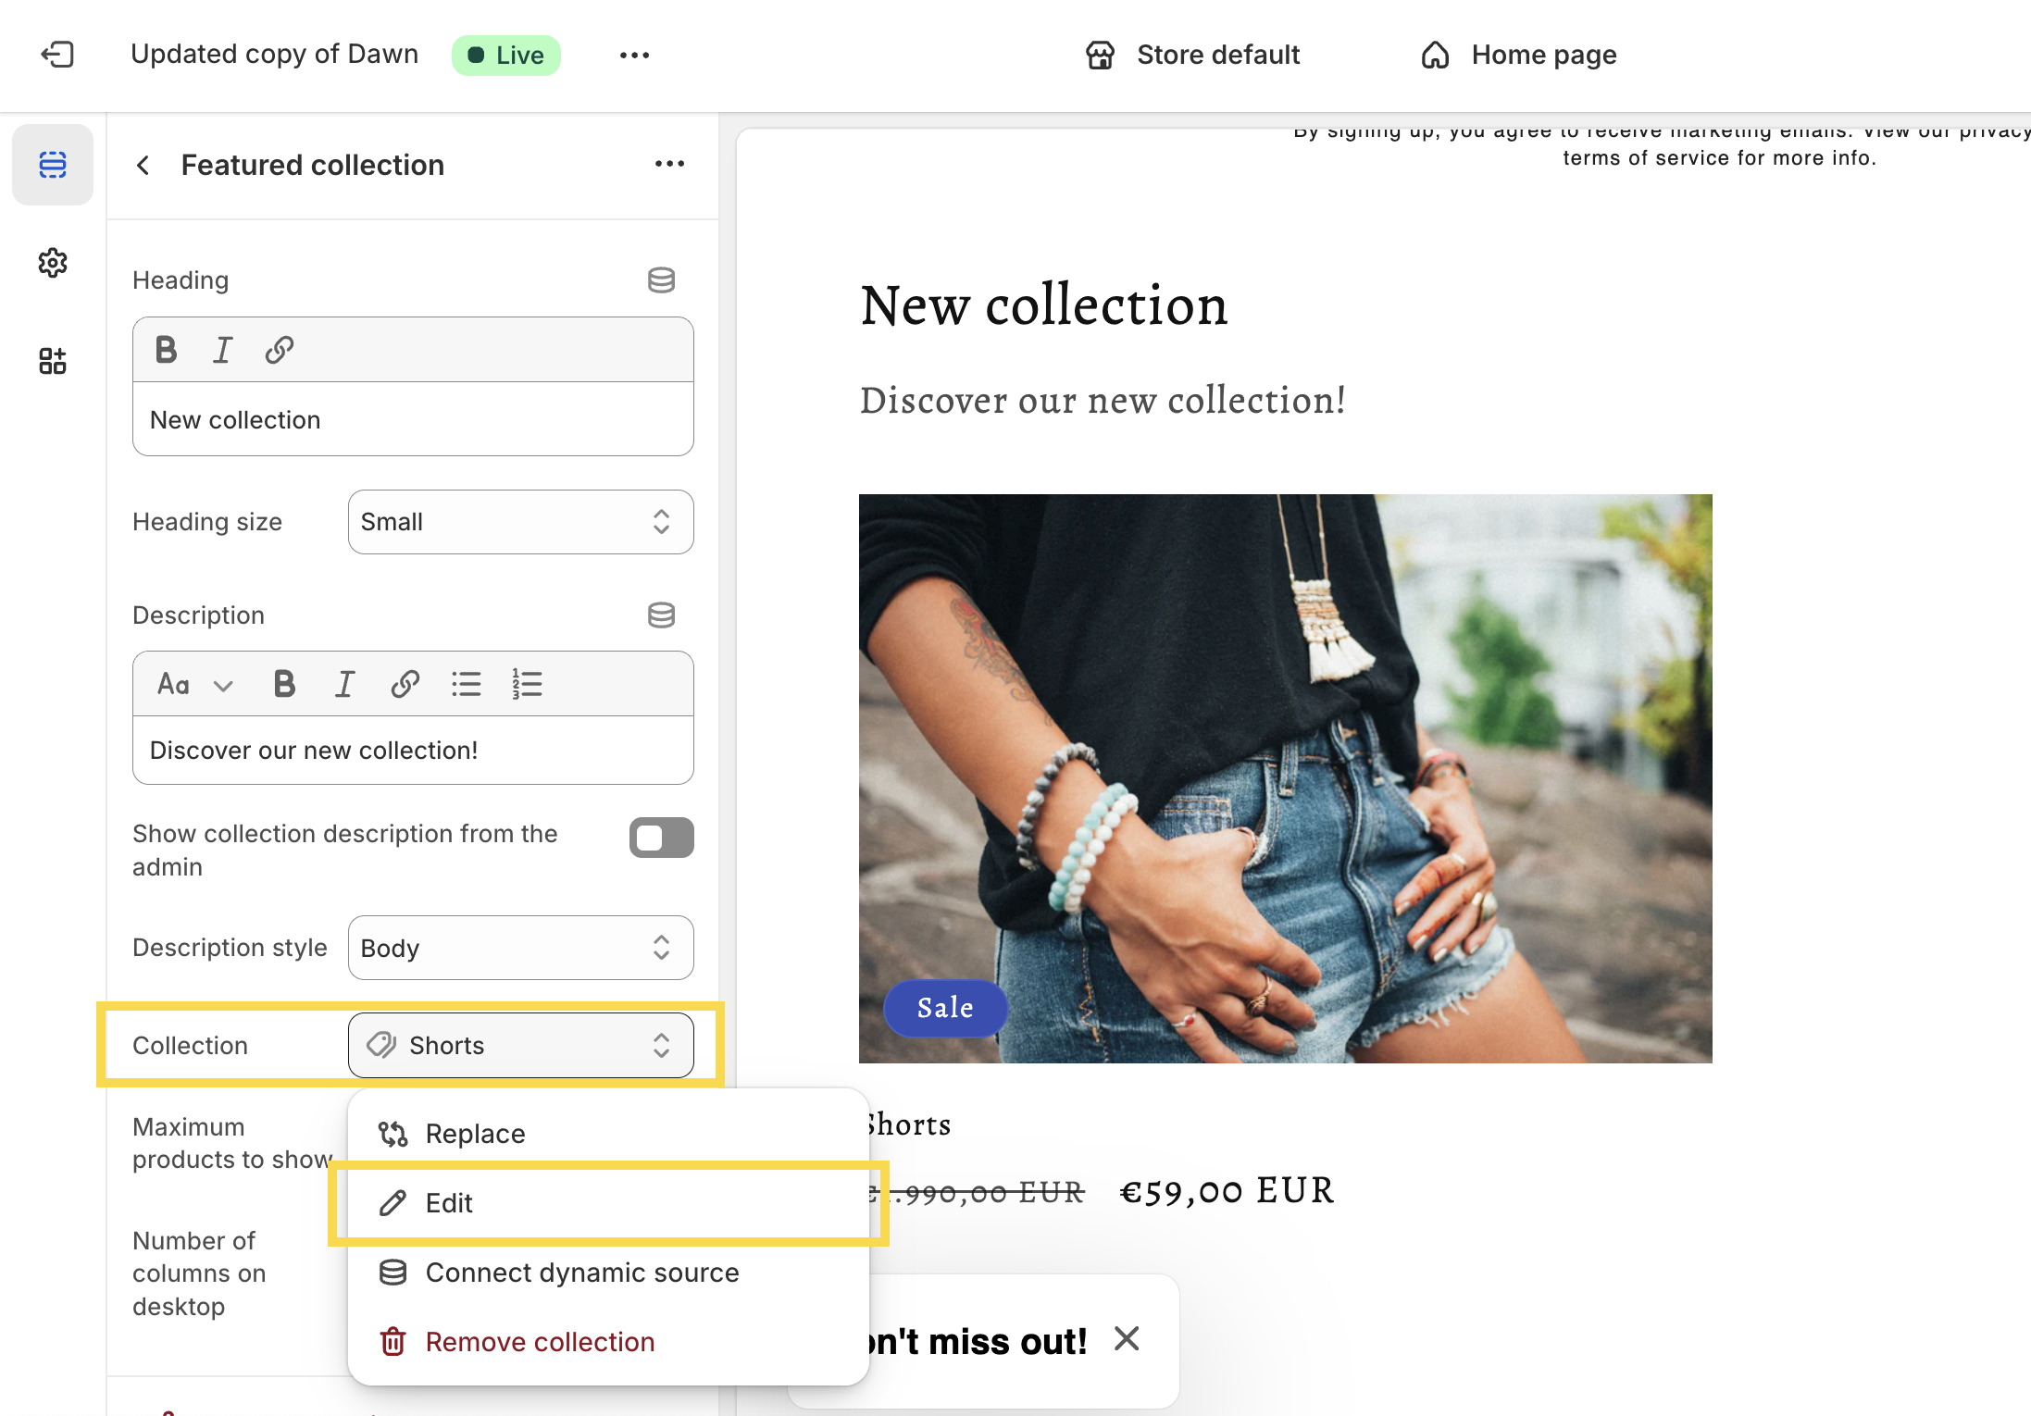Image resolution: width=2031 pixels, height=1416 pixels.
Task: Add a numbered list in the Description
Action: click(x=525, y=683)
